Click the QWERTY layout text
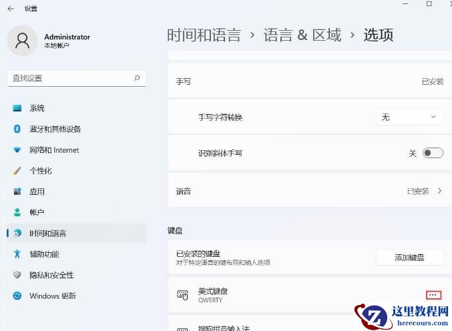 coord(210,300)
